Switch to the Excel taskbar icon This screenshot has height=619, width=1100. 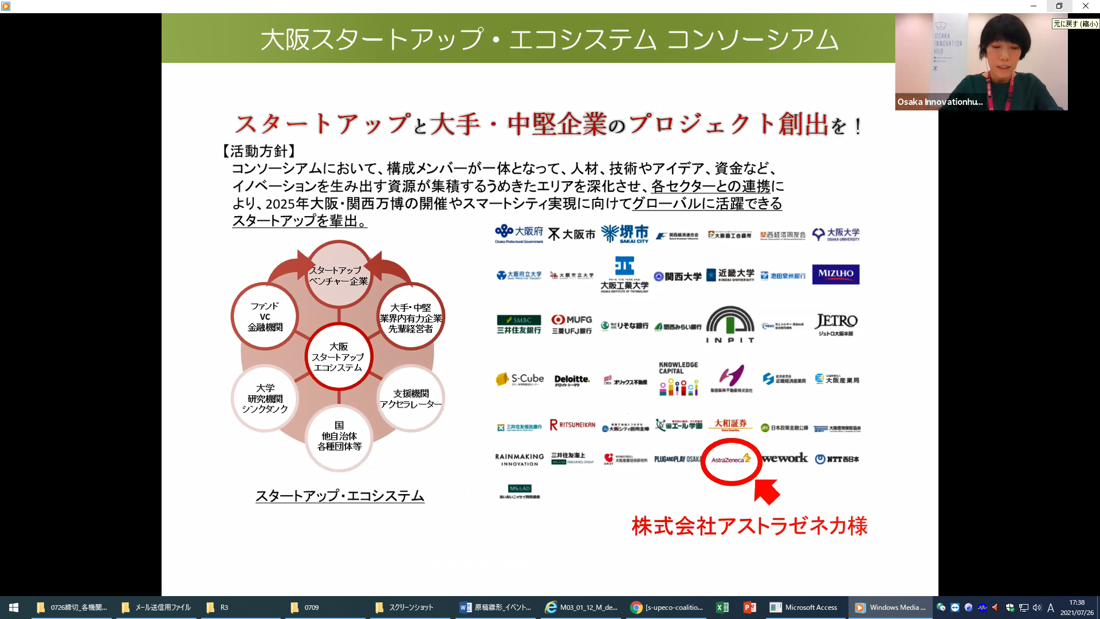coord(722,608)
